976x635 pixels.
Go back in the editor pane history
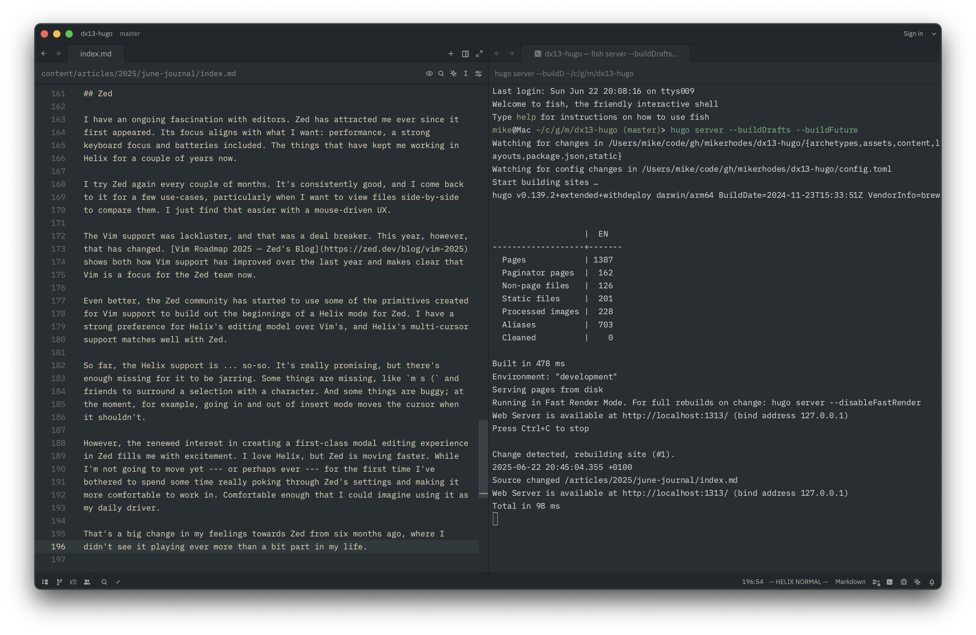44,54
